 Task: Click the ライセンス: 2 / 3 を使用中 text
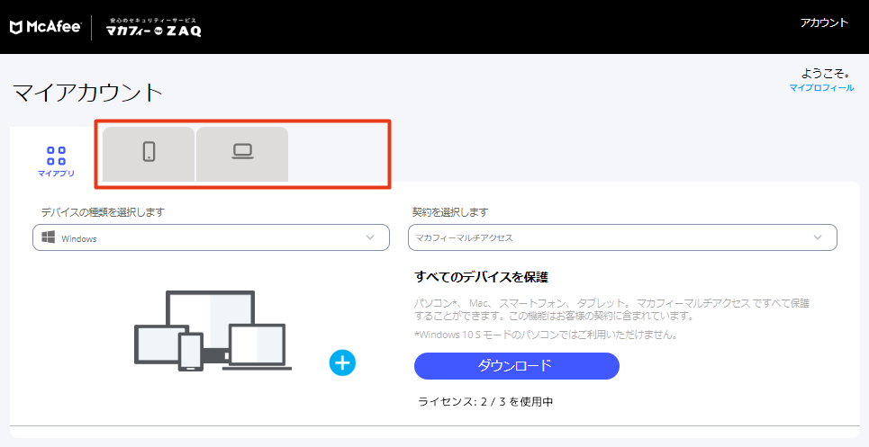click(485, 402)
